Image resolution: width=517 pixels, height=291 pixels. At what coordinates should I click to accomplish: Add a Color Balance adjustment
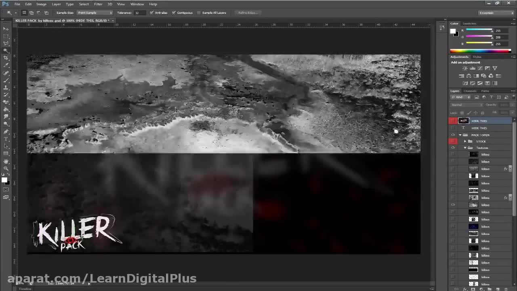(x=469, y=76)
